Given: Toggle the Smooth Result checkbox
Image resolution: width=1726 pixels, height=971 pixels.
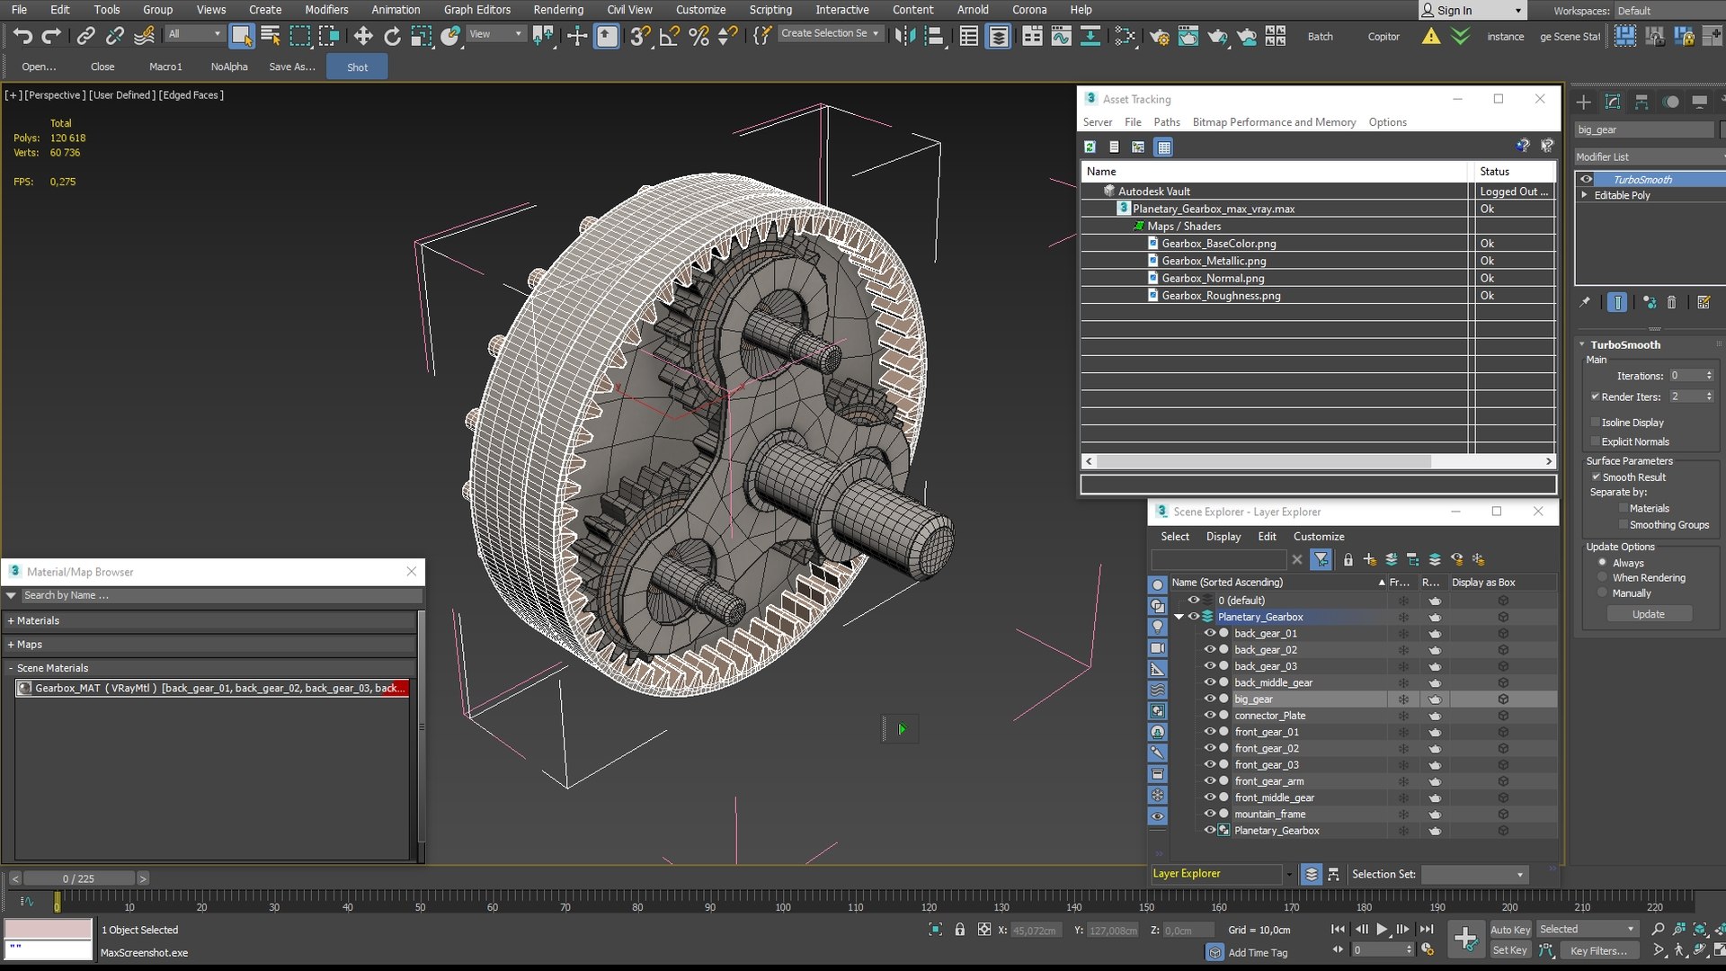Looking at the screenshot, I should pyautogui.click(x=1597, y=477).
